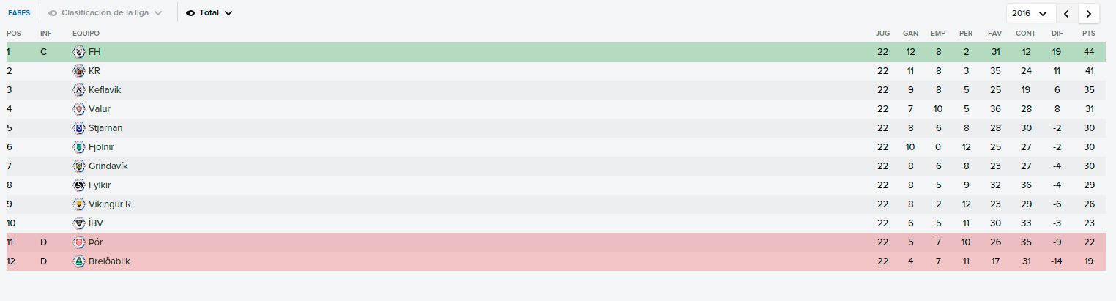The height and width of the screenshot is (301, 1116).
Task: Click the Stjarnan club crest
Action: tap(79, 128)
